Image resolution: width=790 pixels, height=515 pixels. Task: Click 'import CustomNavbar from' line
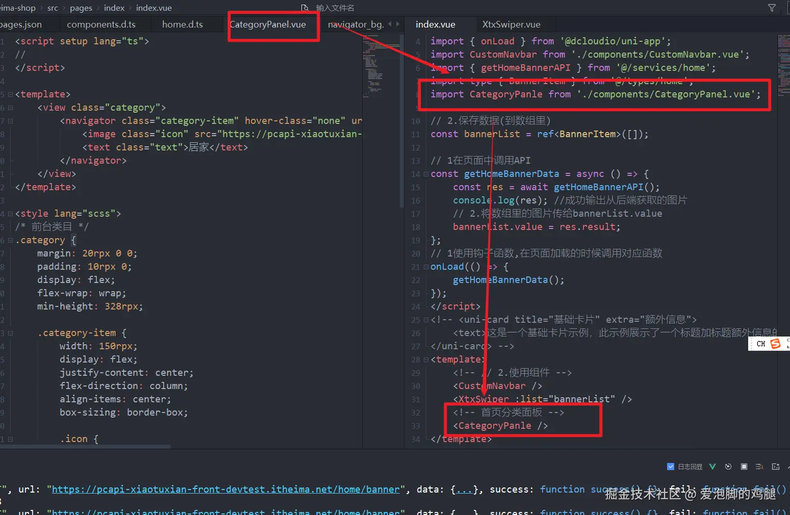pyautogui.click(x=590, y=55)
